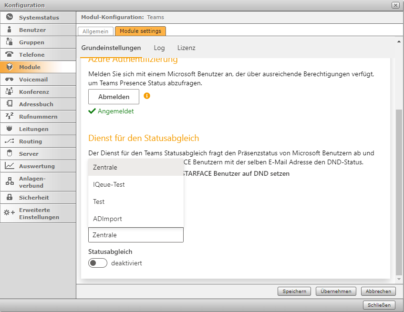
Task: Open Auswertung label in the sidebar
Action: [x=37, y=166]
